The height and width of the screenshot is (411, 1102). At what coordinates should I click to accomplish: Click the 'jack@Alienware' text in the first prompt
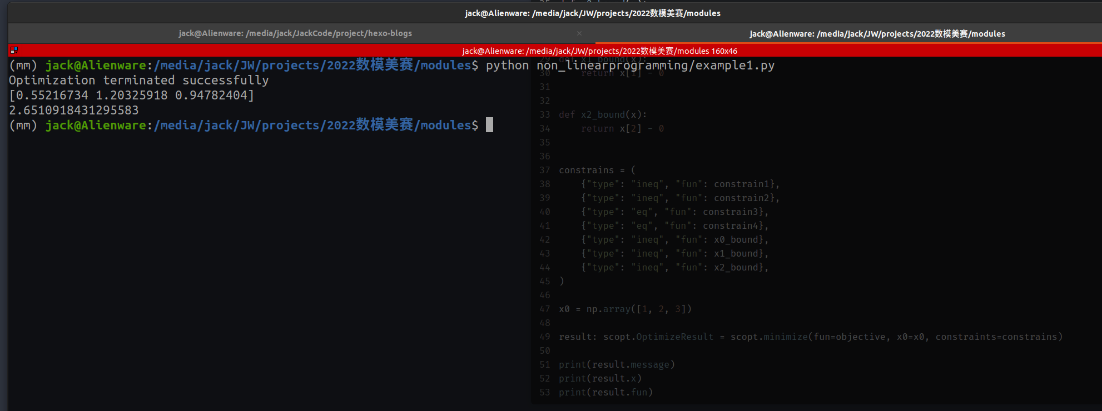click(96, 66)
